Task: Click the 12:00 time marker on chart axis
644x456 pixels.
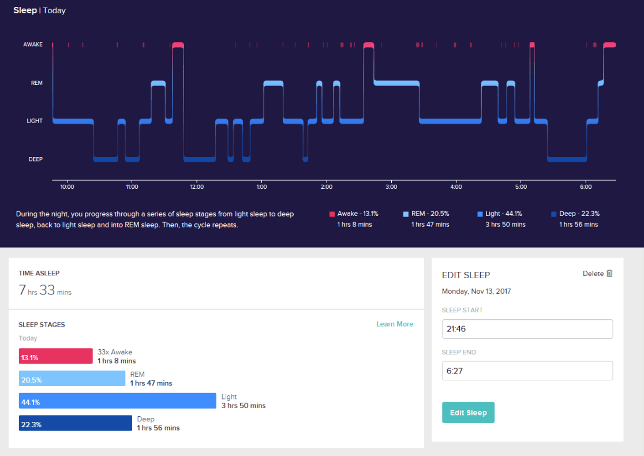Action: click(196, 187)
